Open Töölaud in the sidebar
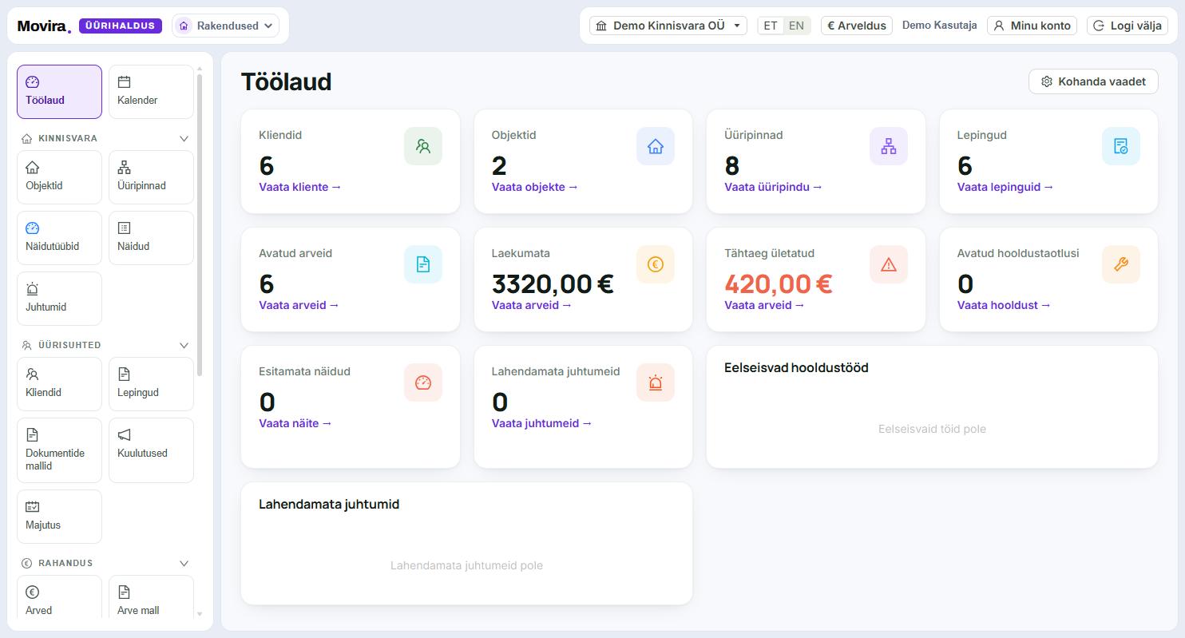This screenshot has width=1185, height=638. (x=59, y=92)
